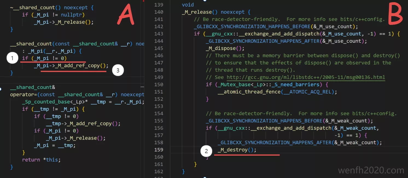408x178 pixels.
Task: Click the _M_destroy() call on line 159
Action: pos(237,150)
